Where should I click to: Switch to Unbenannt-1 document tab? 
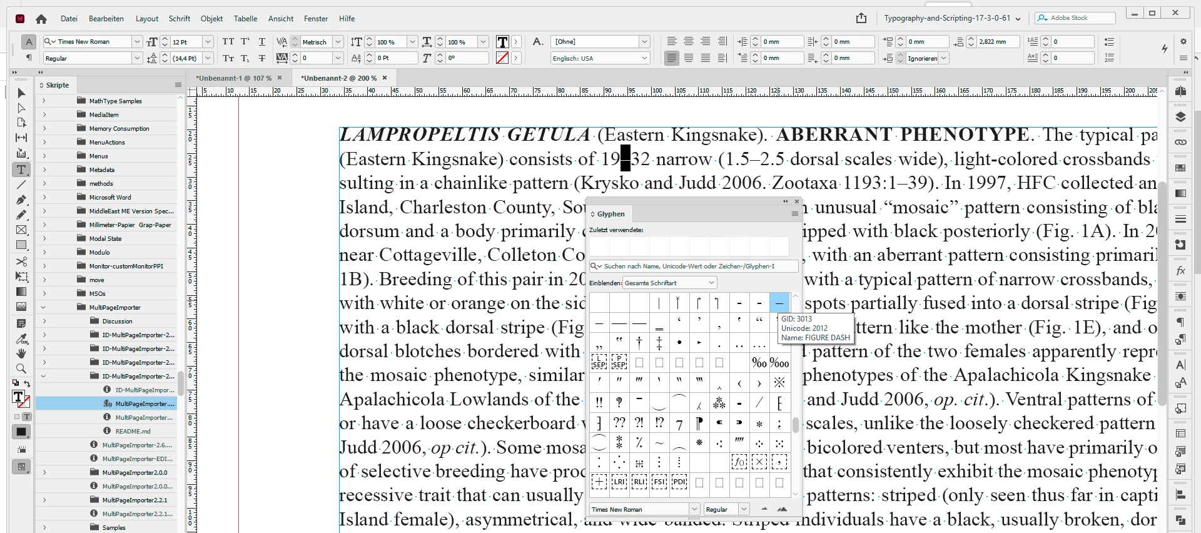pyautogui.click(x=233, y=78)
